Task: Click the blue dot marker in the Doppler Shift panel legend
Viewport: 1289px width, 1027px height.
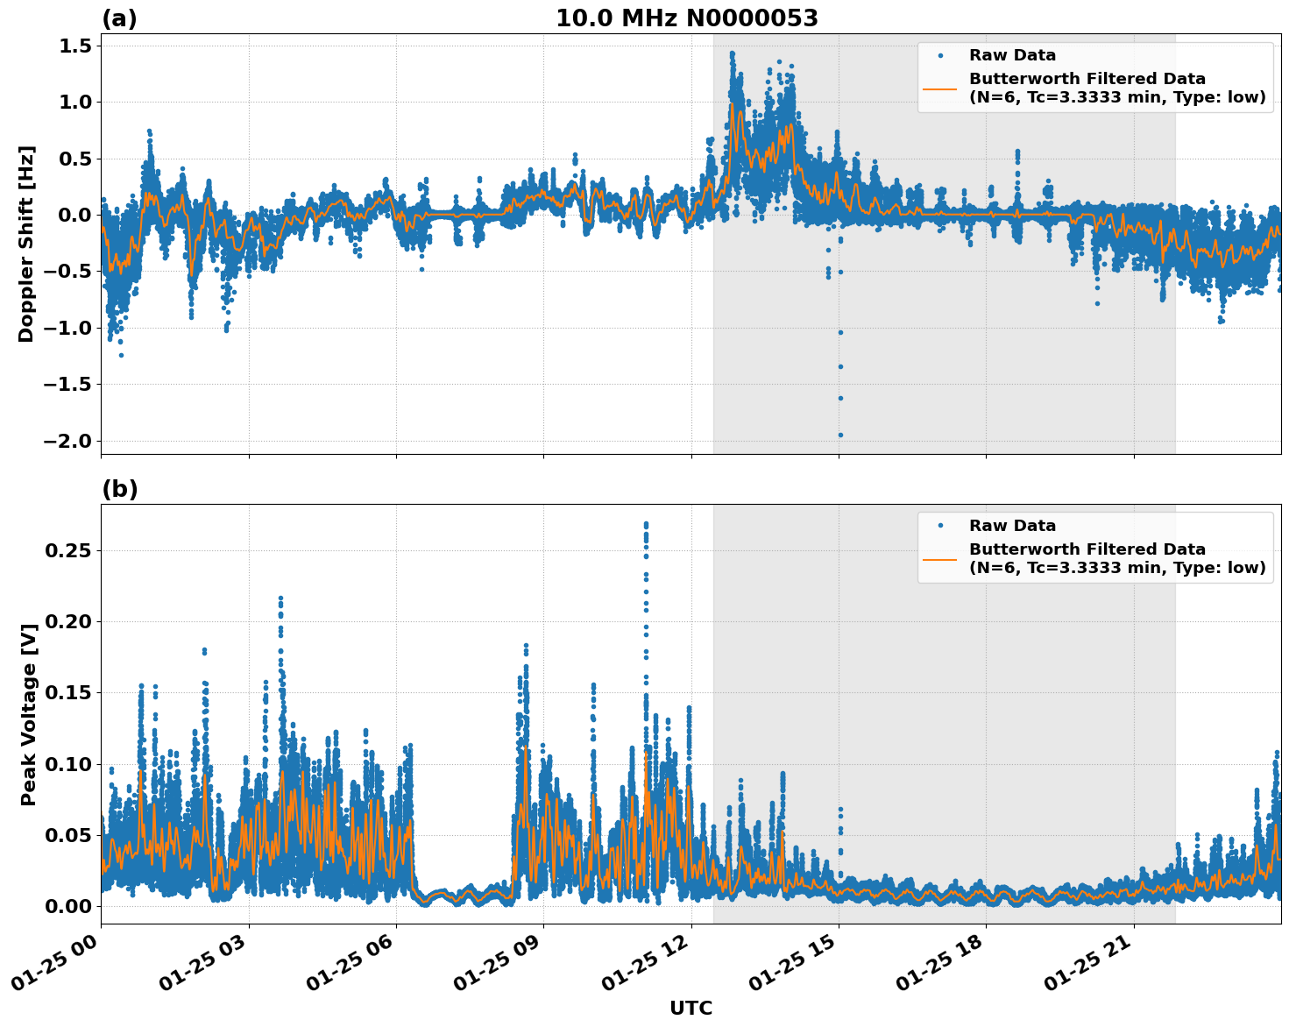Action: click(940, 55)
